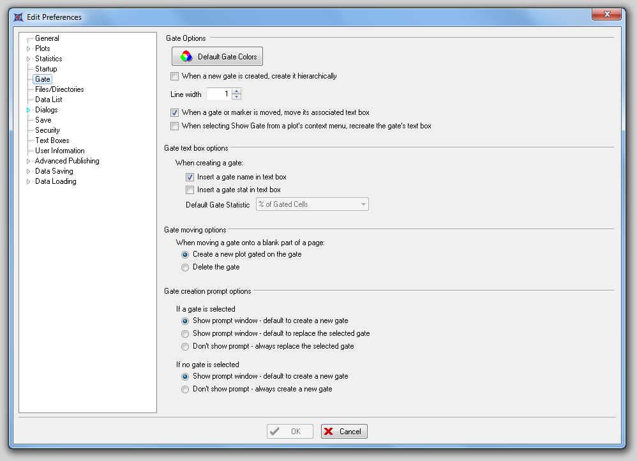This screenshot has width=637, height=461.
Task: Choose Don't show prompt - always create new gate
Action: tap(185, 389)
